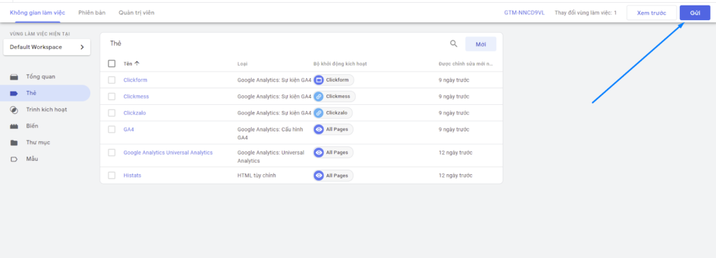The width and height of the screenshot is (716, 258).
Task: Click the Mẫu template label icon
Action: [x=14, y=159]
